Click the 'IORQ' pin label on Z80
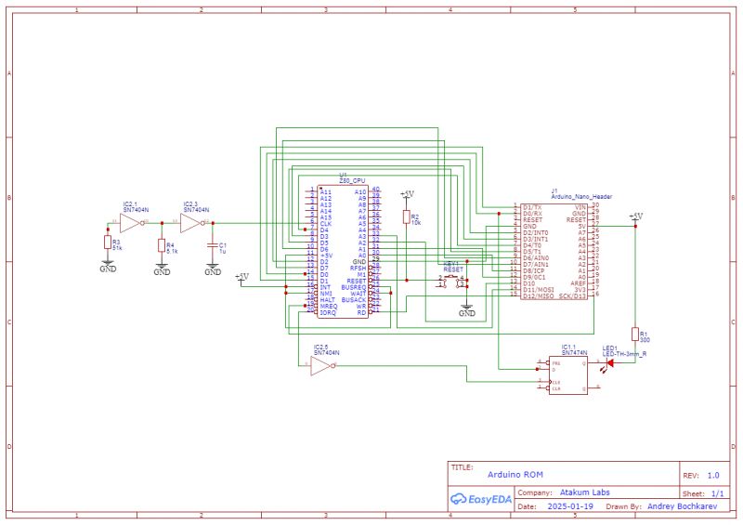 click(328, 313)
